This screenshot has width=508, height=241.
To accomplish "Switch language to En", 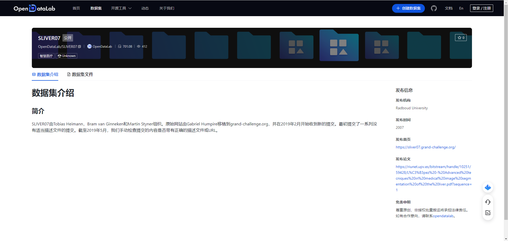I will 461,8.
